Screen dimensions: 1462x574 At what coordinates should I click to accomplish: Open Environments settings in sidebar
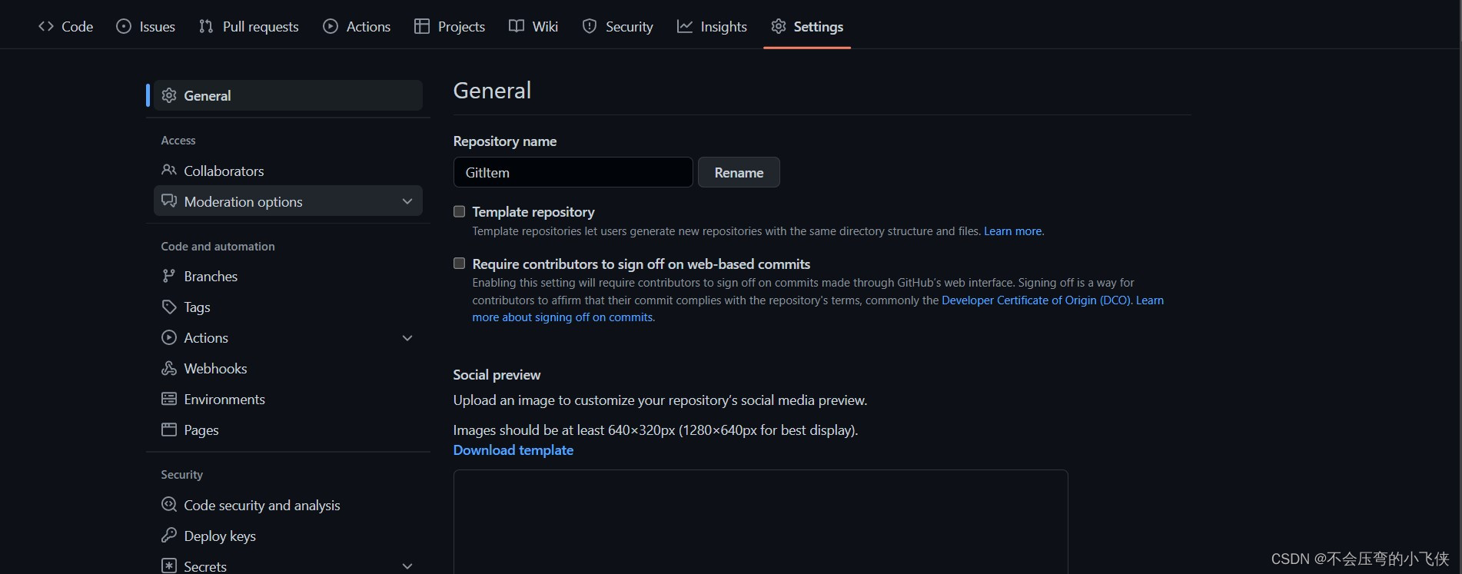(x=288, y=399)
